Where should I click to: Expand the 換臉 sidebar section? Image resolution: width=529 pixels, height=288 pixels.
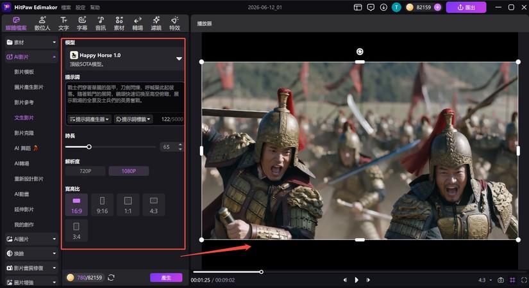point(31,253)
